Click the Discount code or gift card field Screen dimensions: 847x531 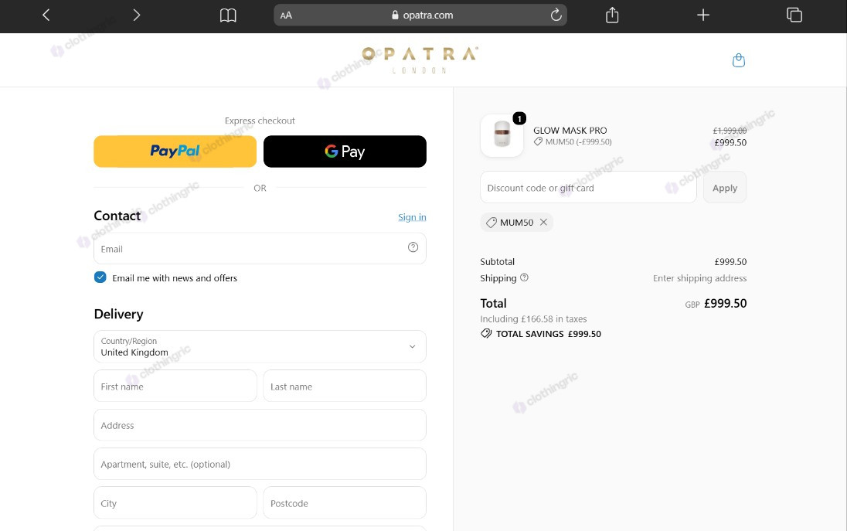588,188
